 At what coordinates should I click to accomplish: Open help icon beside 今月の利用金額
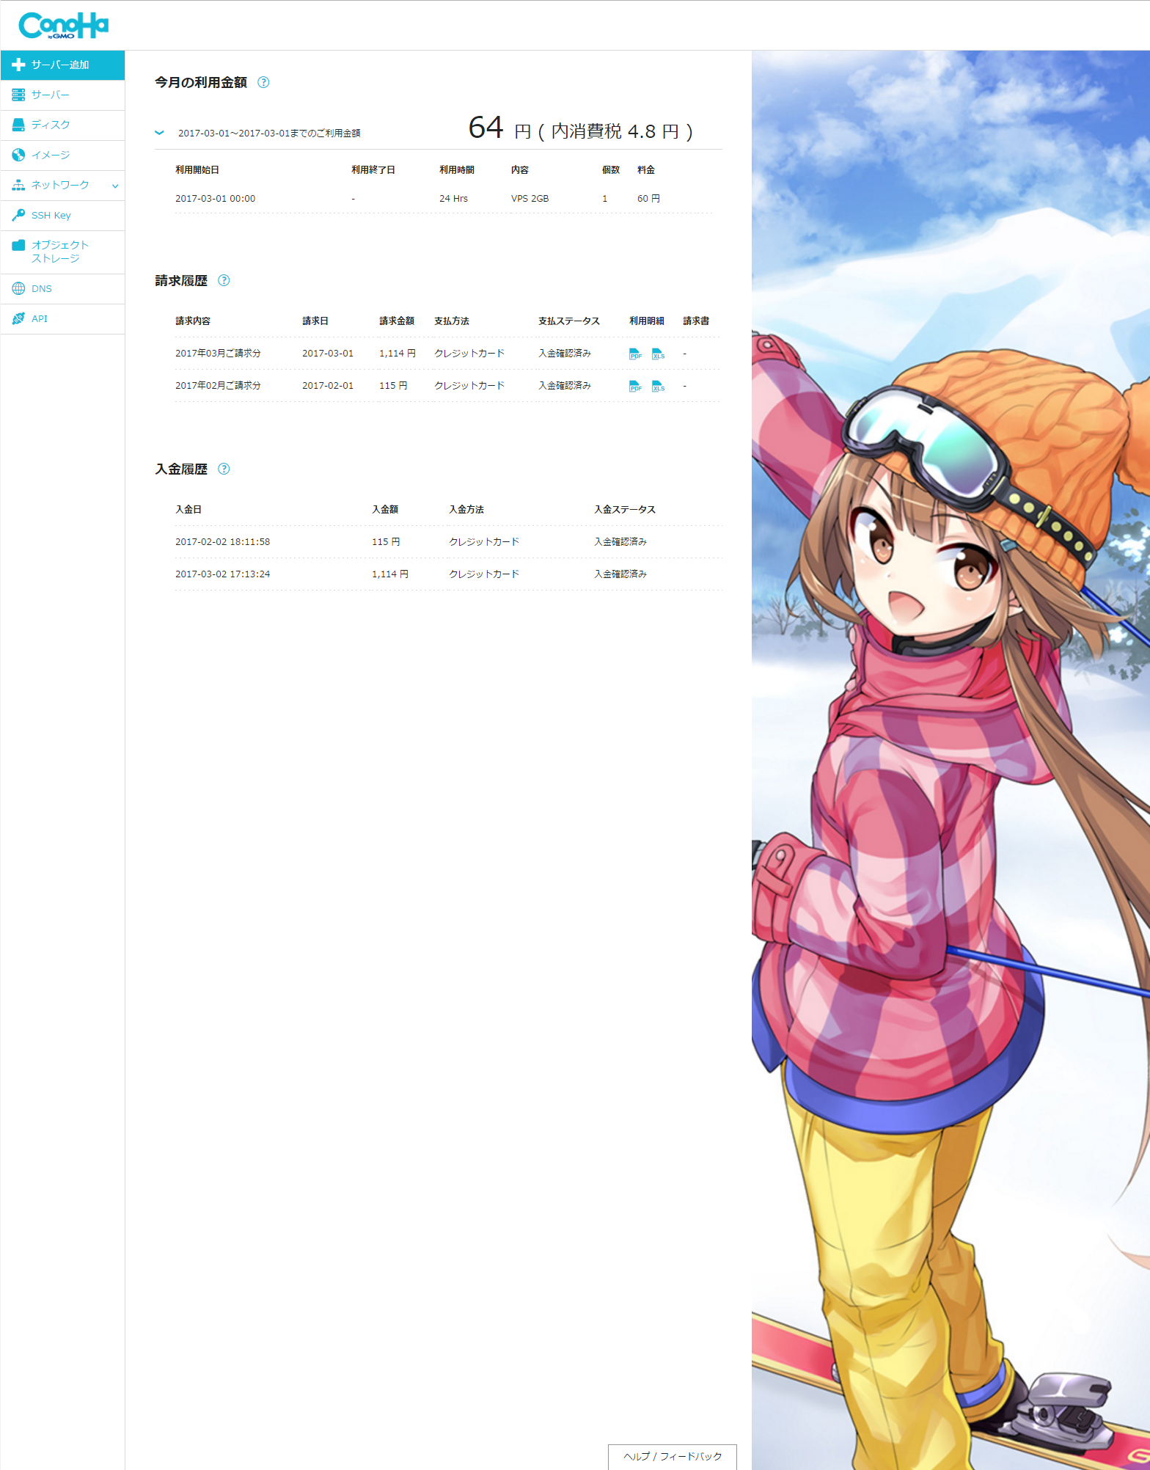[263, 82]
